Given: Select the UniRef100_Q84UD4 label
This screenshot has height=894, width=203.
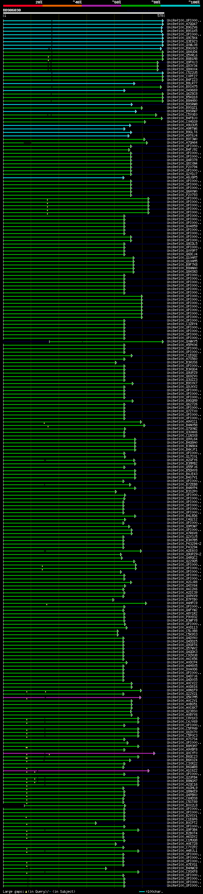Looking at the screenshot, I should pos(182,52).
